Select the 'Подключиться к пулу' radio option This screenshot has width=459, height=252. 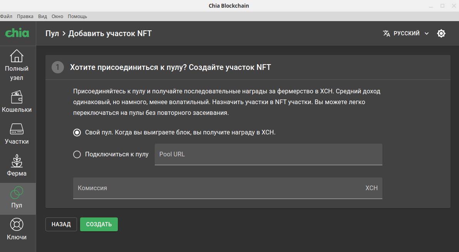pyautogui.click(x=77, y=154)
